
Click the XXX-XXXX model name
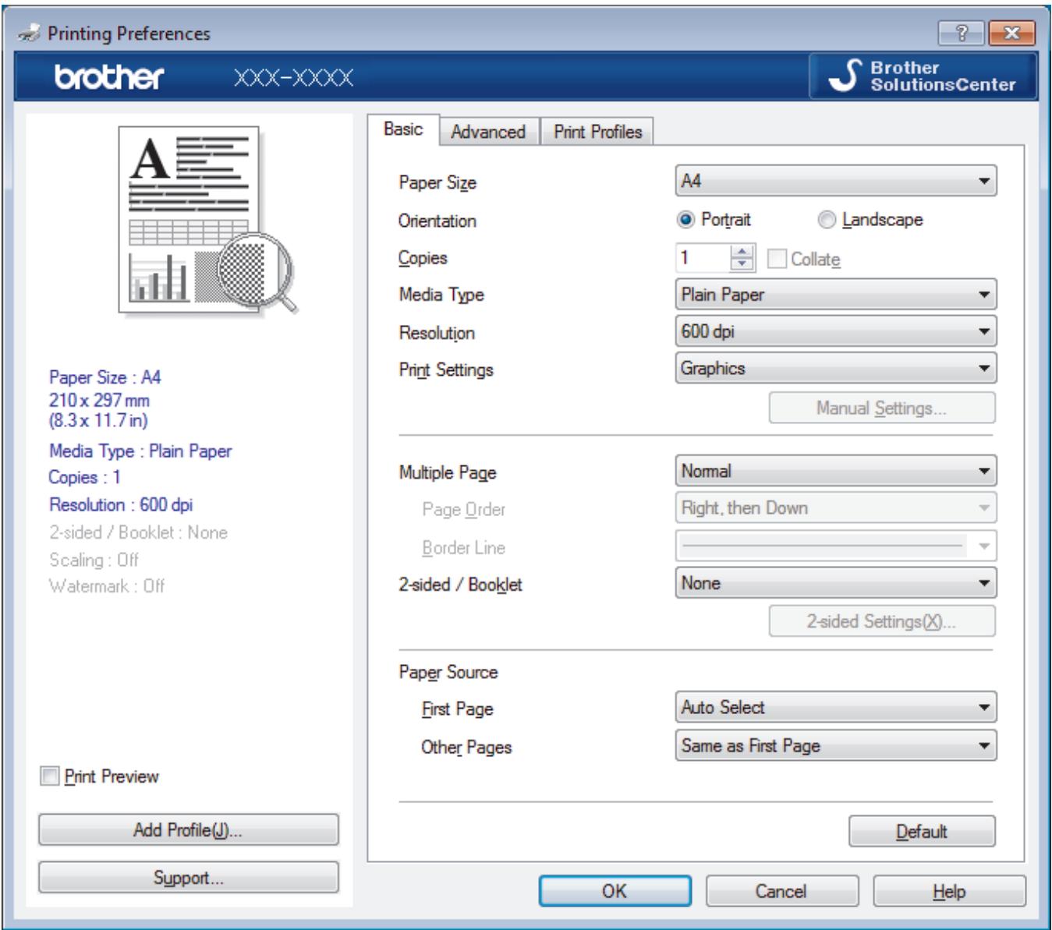(293, 77)
